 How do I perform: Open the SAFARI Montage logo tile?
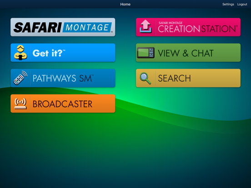tap(63, 27)
